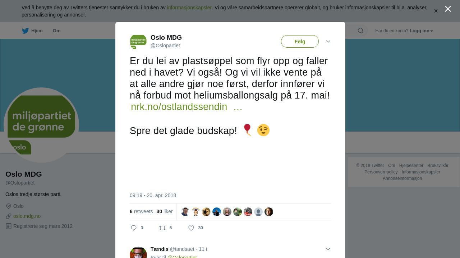
Task: Like the tweet with heart icon
Action: click(x=191, y=228)
